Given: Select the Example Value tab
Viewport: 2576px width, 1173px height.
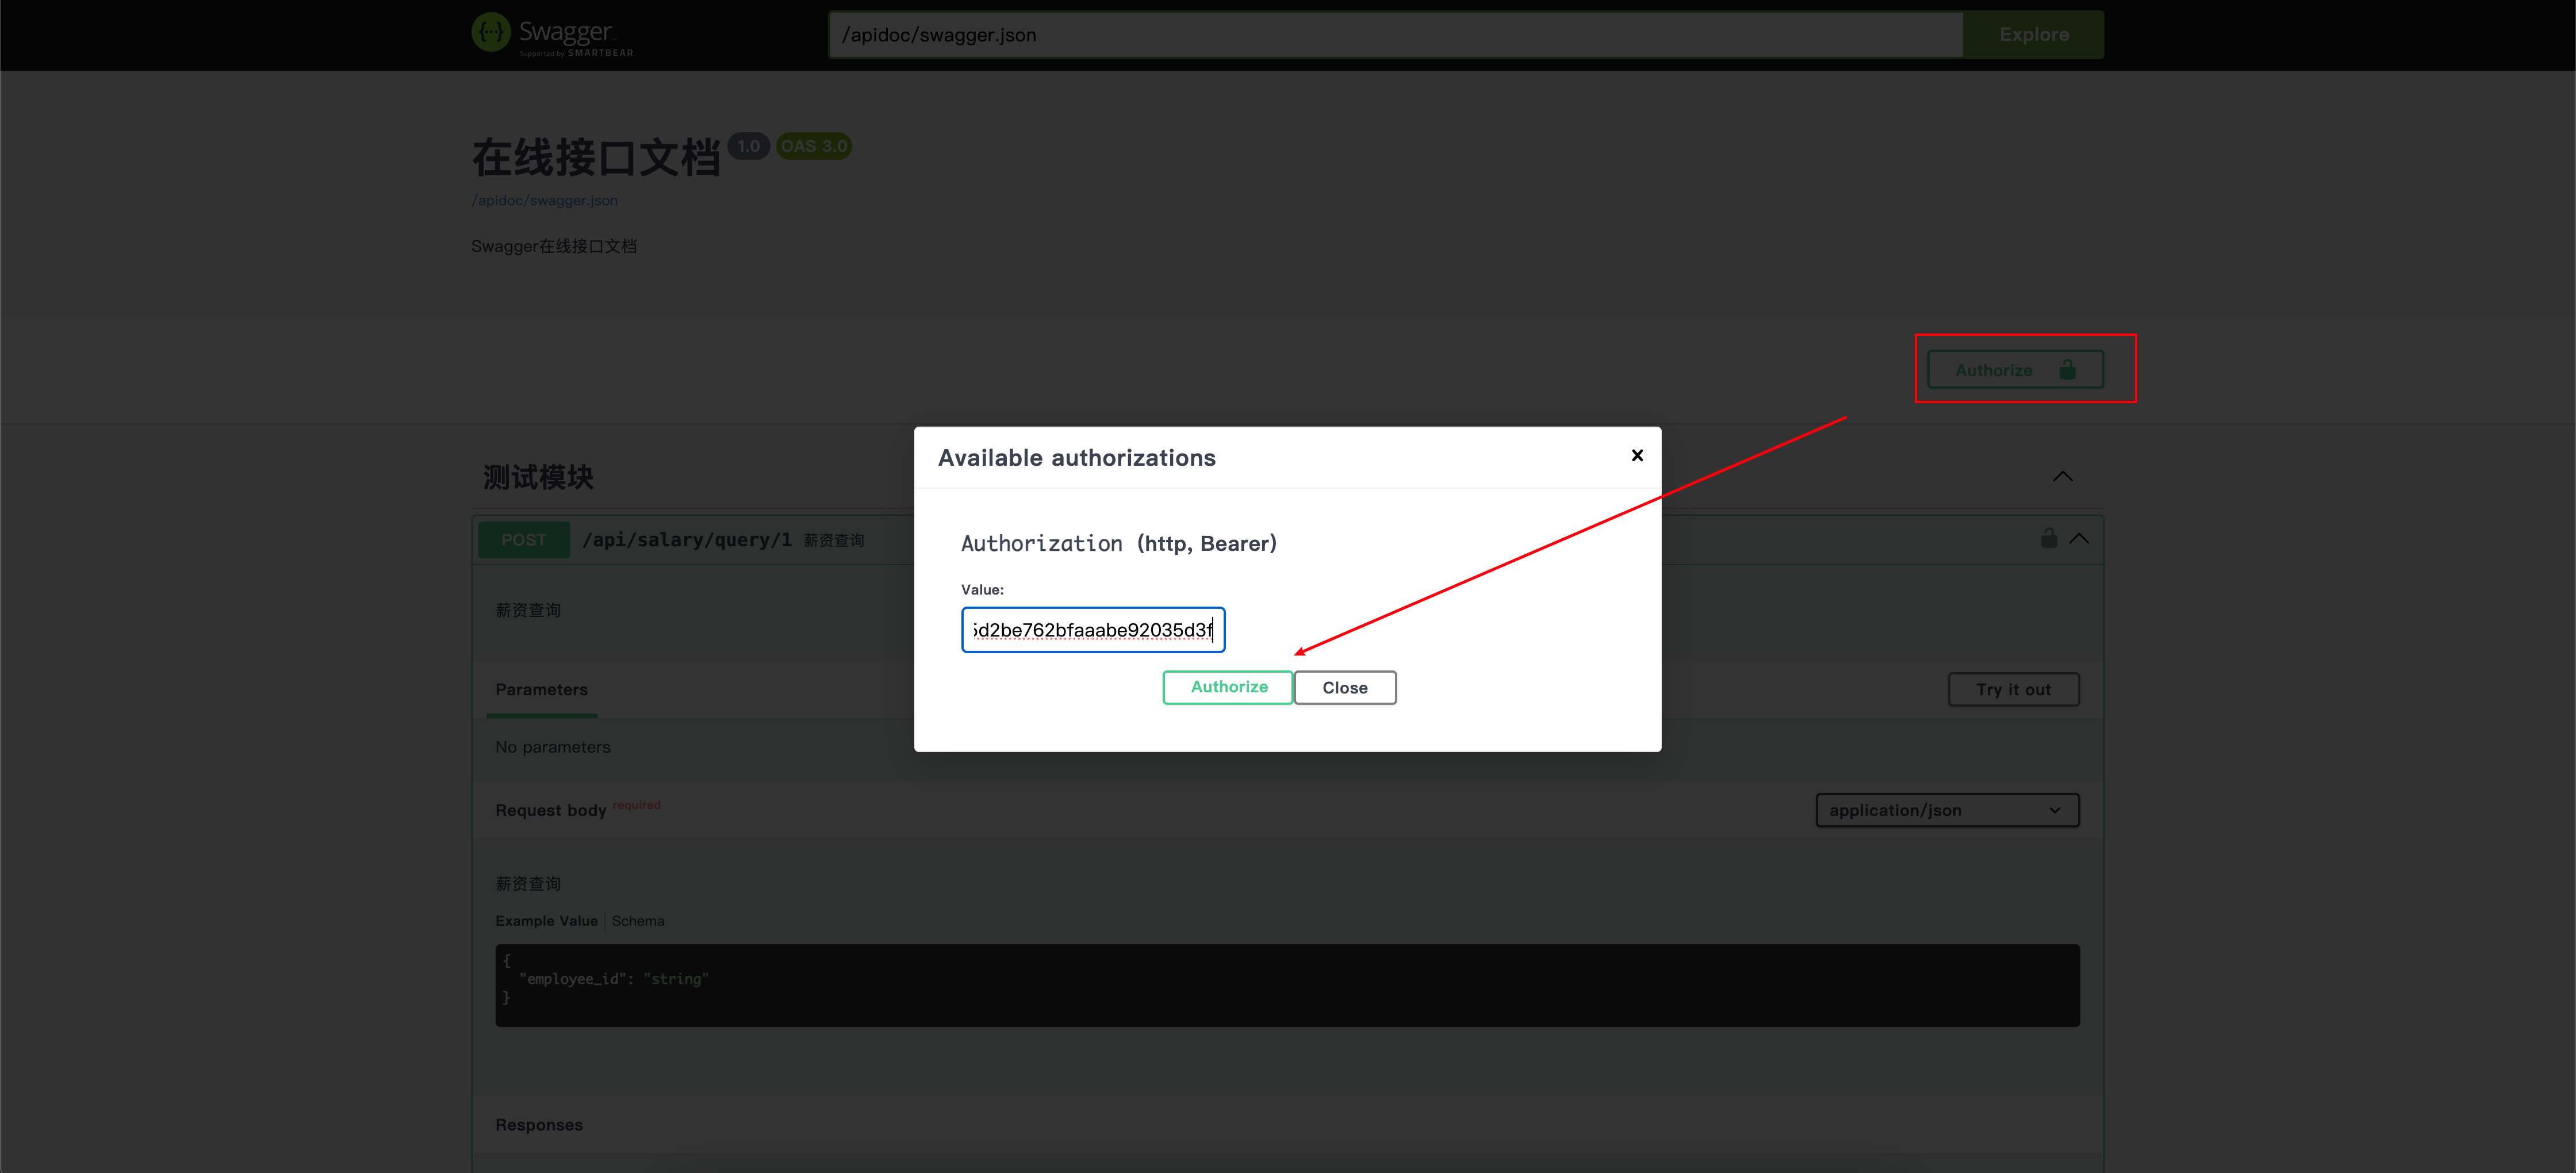Looking at the screenshot, I should click(x=546, y=920).
